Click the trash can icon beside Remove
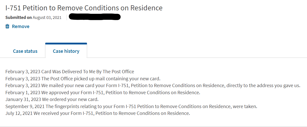The image size is (307, 127). [7, 26]
